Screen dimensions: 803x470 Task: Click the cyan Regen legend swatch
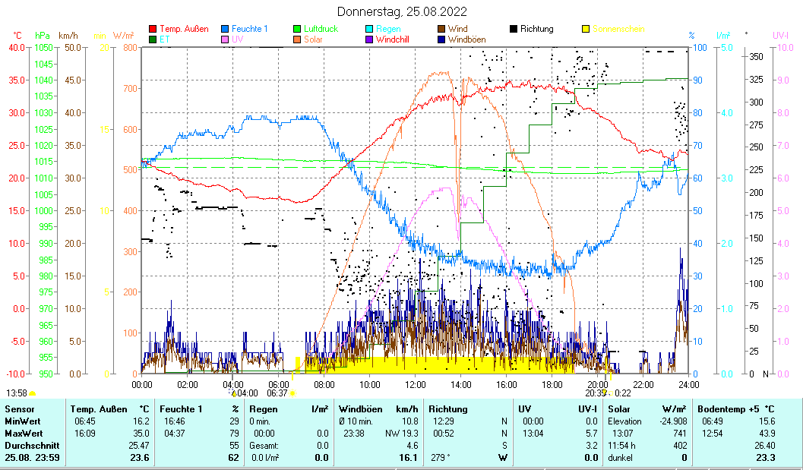click(369, 29)
